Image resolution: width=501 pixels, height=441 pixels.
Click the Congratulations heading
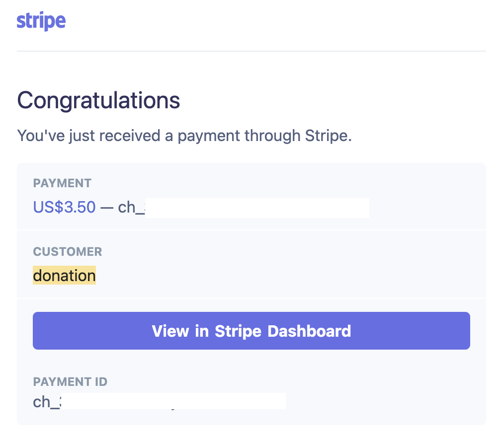(98, 101)
